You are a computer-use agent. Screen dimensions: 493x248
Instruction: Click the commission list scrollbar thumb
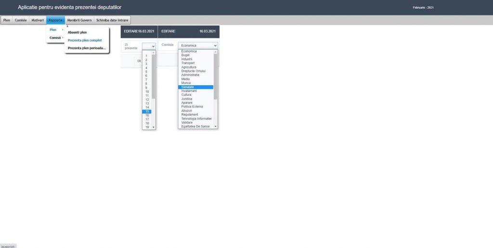215,77
